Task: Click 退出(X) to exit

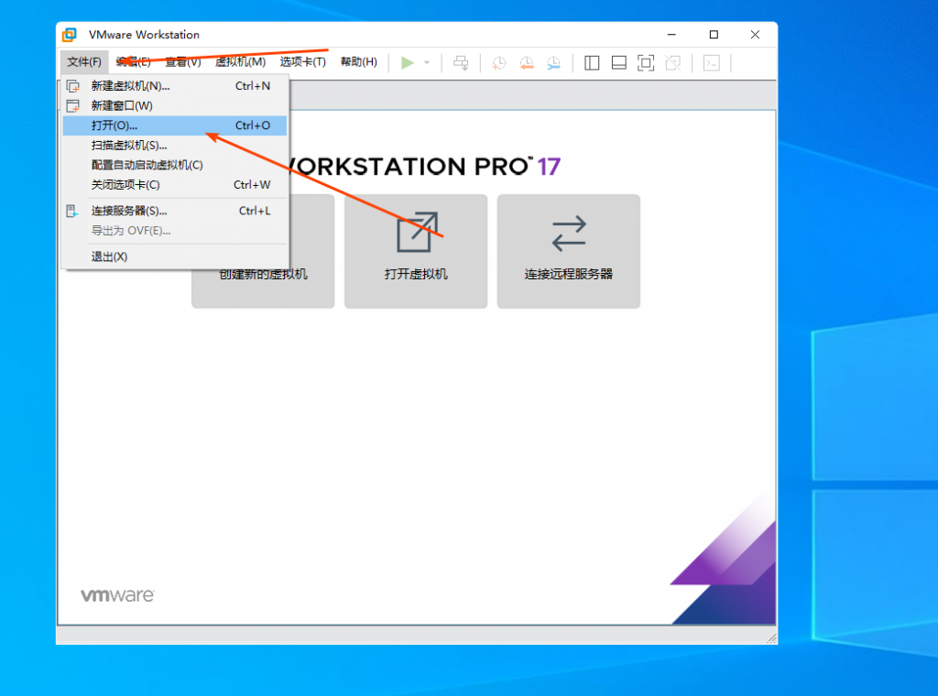Action: click(x=109, y=256)
